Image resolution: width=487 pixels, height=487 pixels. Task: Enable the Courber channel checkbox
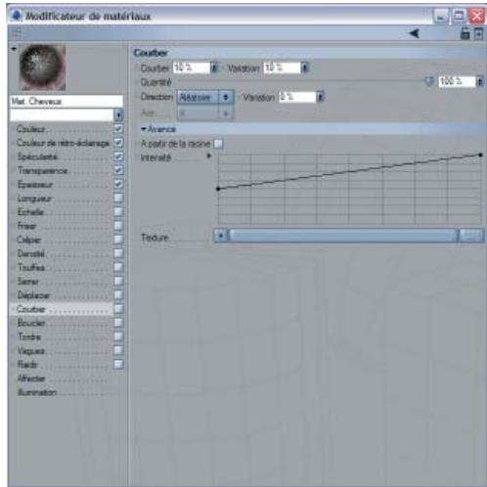(x=118, y=309)
